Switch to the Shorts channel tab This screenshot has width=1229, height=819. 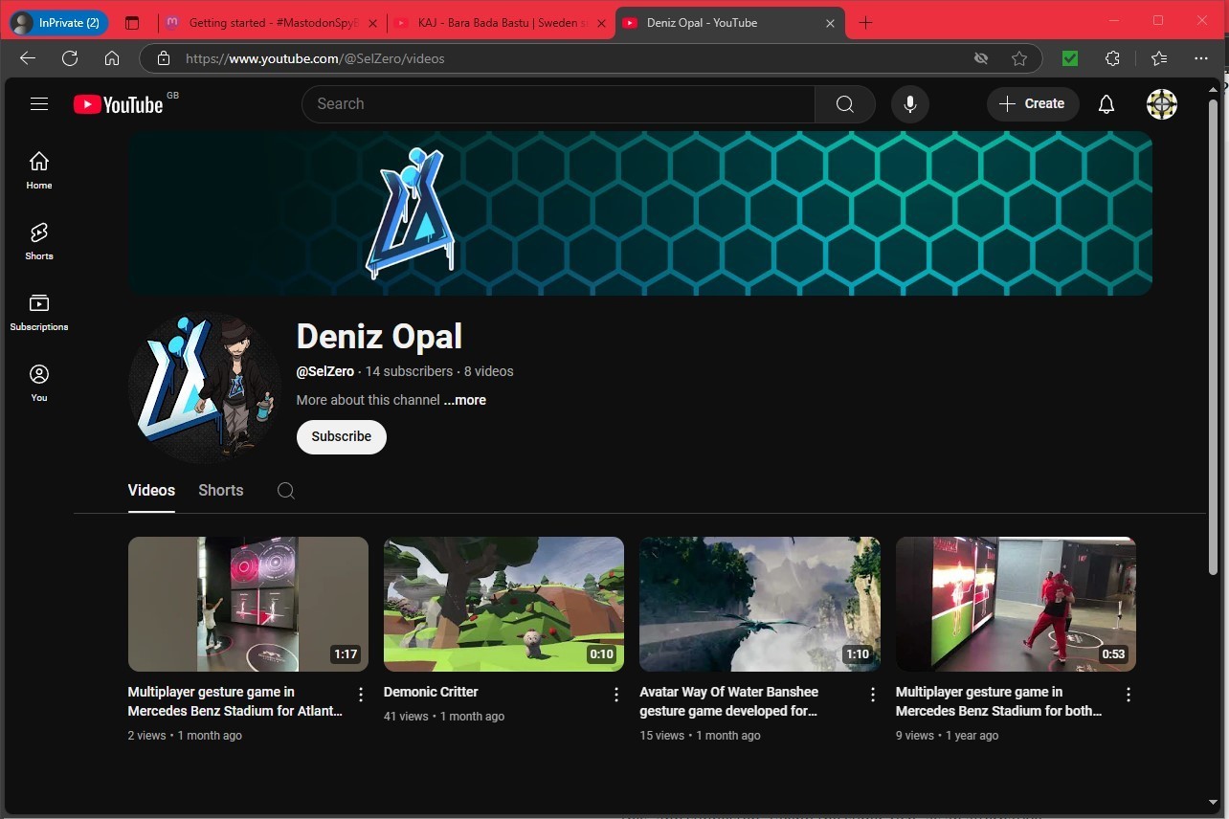pos(221,490)
